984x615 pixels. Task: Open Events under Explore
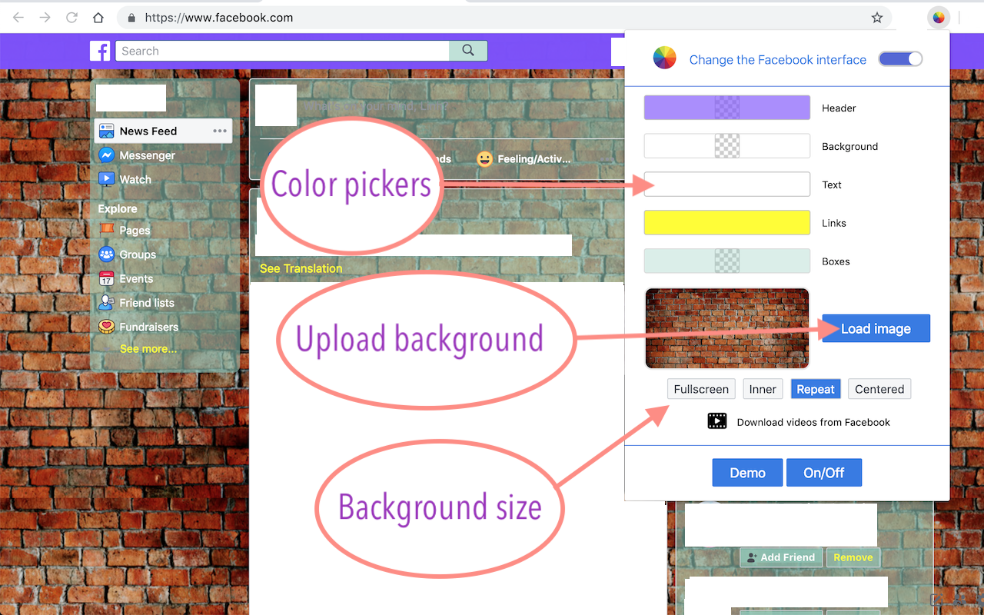point(136,278)
